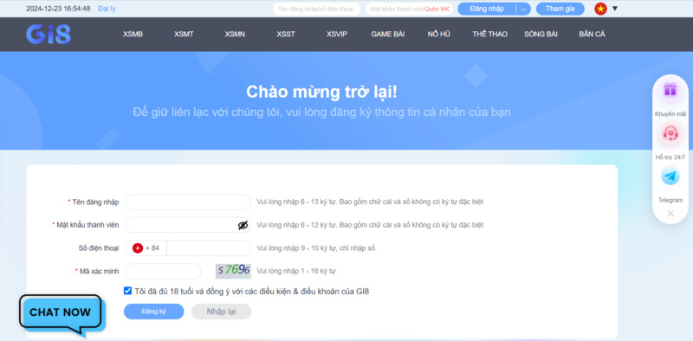The height and width of the screenshot is (341, 693).
Task: Open the +84 country code selector
Action: tap(146, 248)
